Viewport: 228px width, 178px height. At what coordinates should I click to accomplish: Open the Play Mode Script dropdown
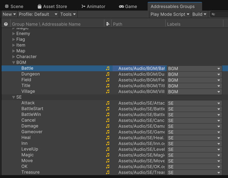tap(170, 14)
